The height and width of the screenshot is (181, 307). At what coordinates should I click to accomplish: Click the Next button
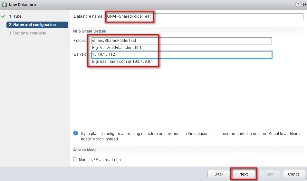click(244, 174)
